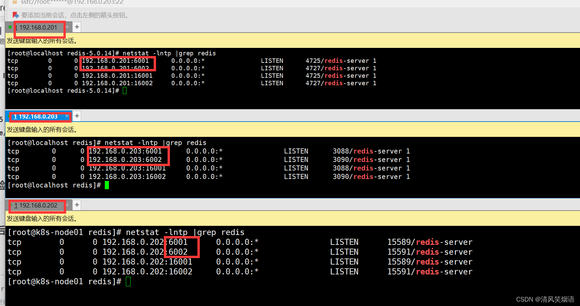Select text 192.168.0.201:16002 in first terminal

tap(117, 83)
